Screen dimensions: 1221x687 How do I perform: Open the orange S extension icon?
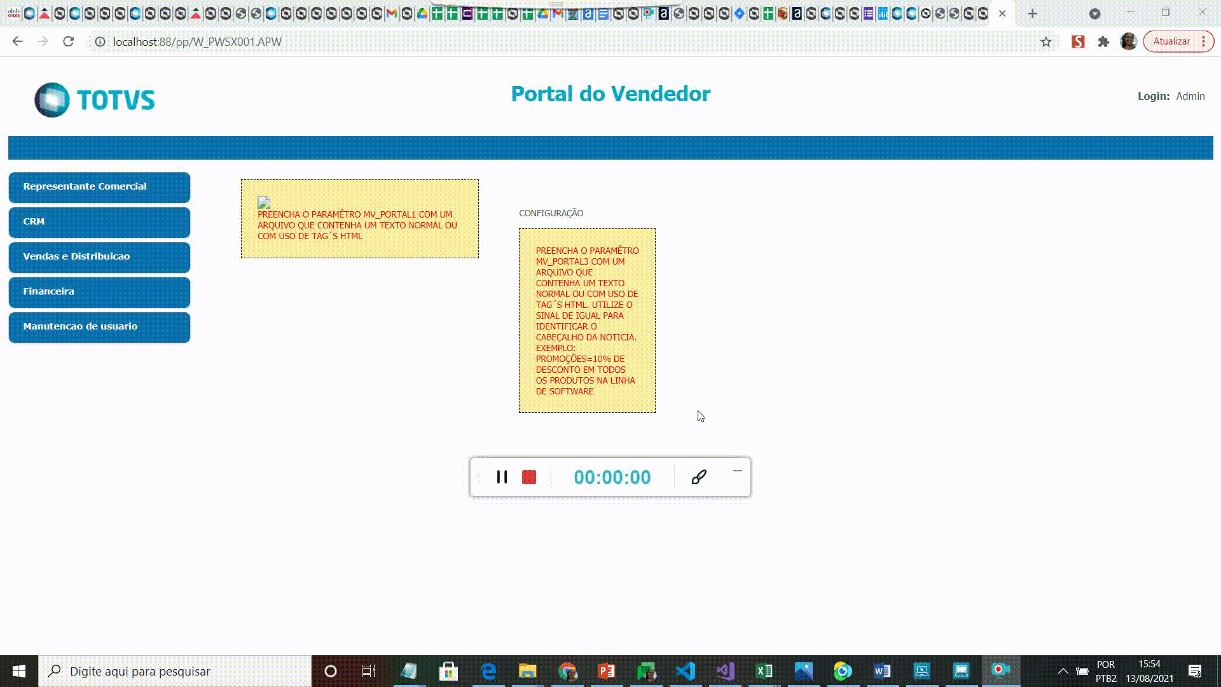pyautogui.click(x=1078, y=41)
